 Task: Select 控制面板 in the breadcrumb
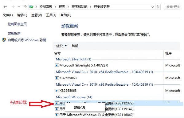pyautogui.click(x=46, y=7)
